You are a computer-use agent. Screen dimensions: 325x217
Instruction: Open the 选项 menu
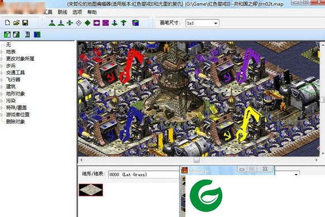77,12
